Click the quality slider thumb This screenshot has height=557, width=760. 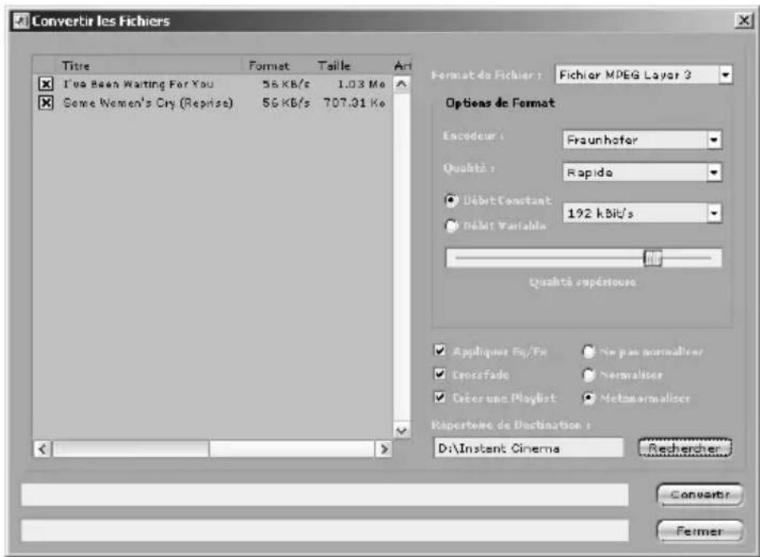[x=652, y=258]
